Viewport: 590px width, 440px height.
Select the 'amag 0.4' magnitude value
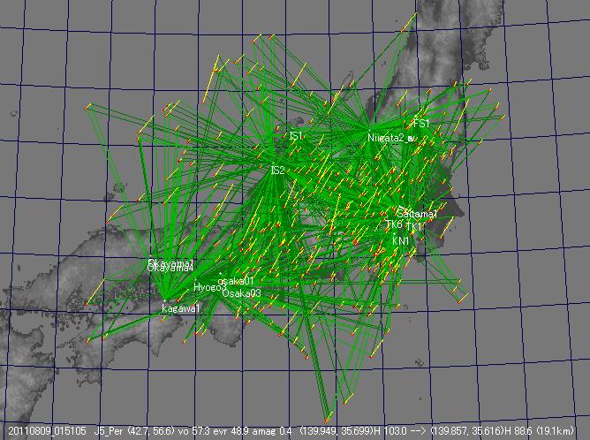[273, 430]
